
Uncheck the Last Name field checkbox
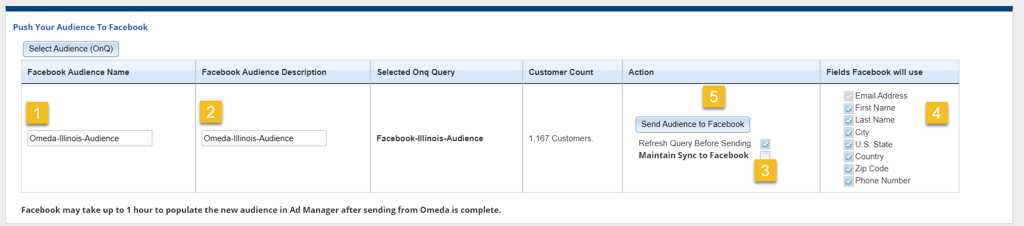click(x=849, y=120)
